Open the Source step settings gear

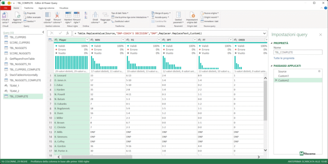(x=319, y=71)
